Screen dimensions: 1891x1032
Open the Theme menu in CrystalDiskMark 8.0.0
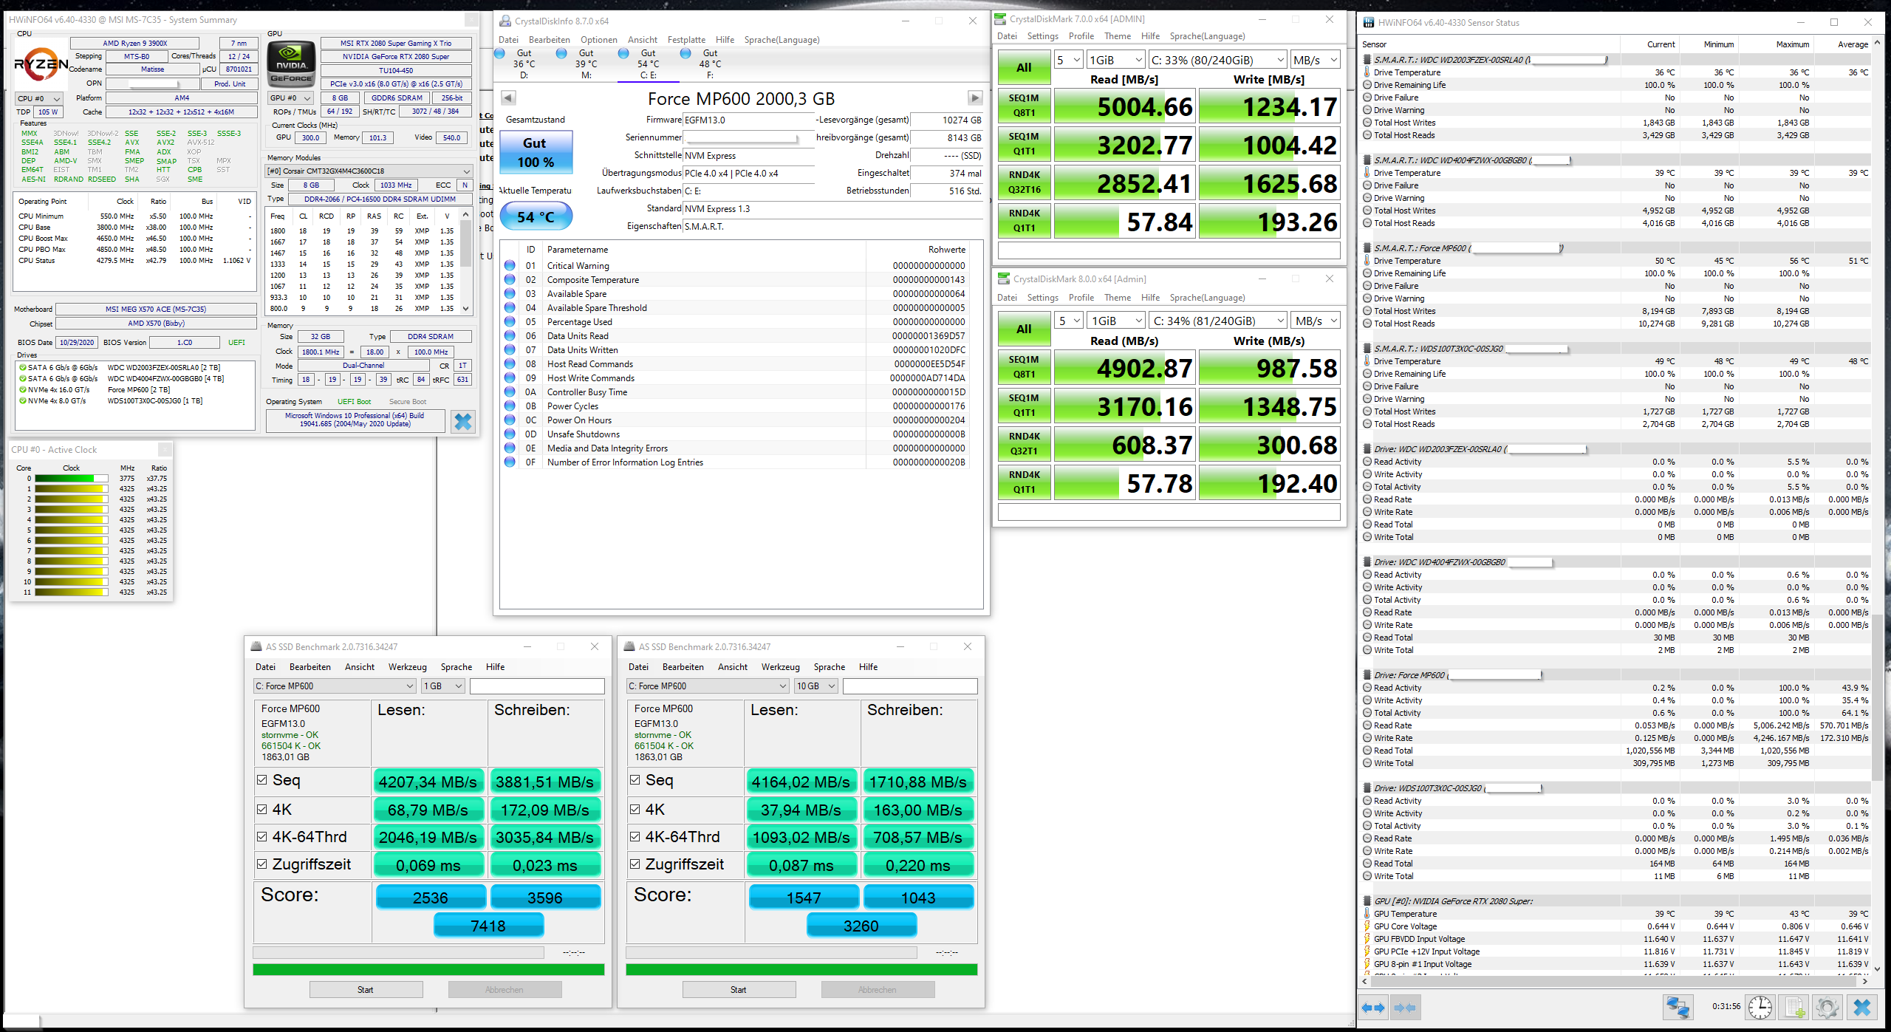coord(1118,298)
